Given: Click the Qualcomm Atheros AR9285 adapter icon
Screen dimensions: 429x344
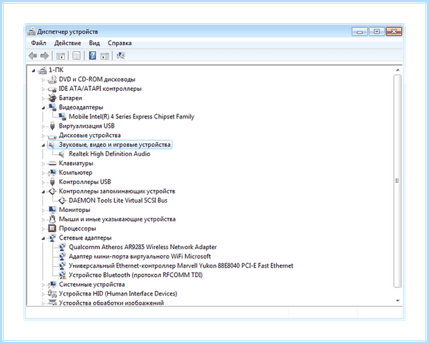Looking at the screenshot, I should pyautogui.click(x=62, y=247).
